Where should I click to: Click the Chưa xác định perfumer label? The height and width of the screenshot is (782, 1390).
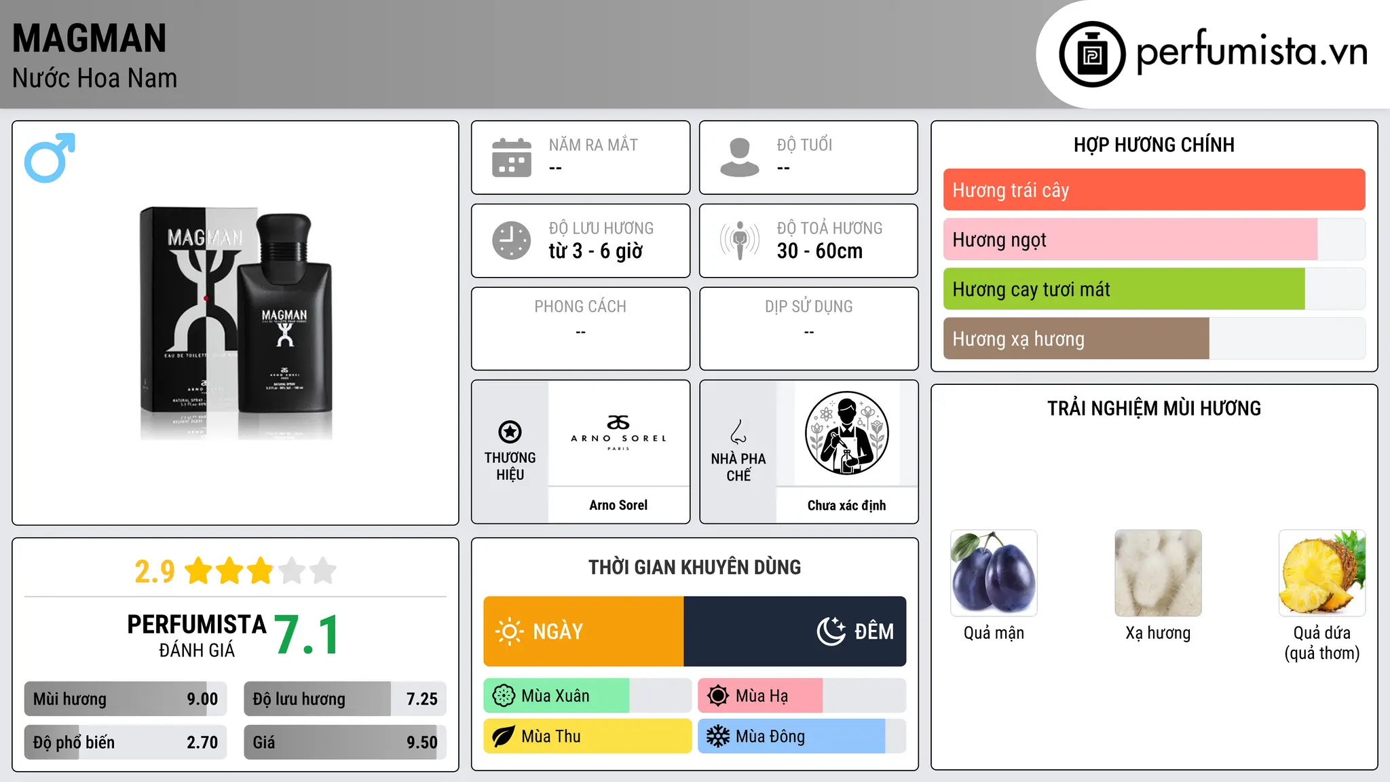(x=846, y=505)
